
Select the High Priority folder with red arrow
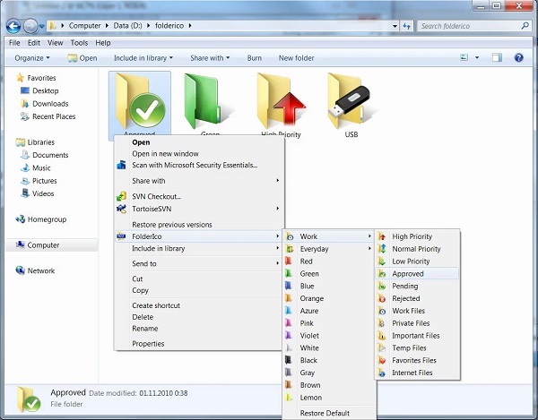point(280,100)
